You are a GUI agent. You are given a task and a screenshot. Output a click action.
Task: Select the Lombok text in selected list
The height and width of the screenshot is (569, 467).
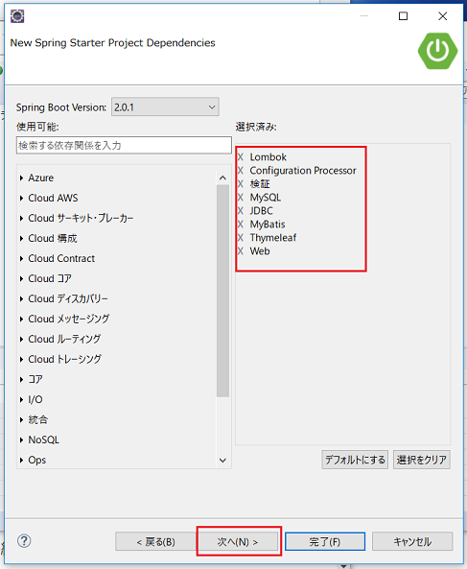pyautogui.click(x=268, y=157)
